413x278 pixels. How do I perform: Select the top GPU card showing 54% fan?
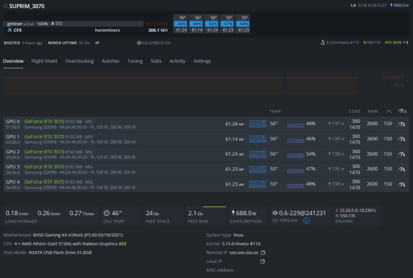pyautogui.click(x=212, y=24)
